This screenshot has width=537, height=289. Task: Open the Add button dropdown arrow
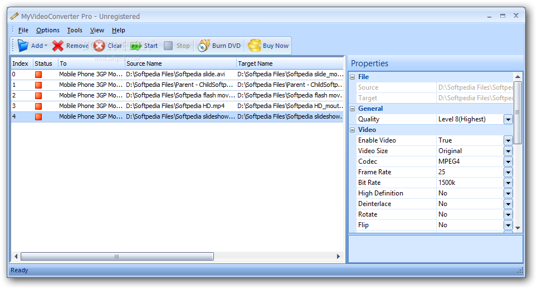pyautogui.click(x=46, y=46)
